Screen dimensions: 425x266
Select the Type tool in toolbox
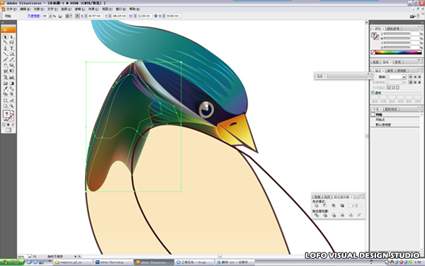(x=12, y=48)
